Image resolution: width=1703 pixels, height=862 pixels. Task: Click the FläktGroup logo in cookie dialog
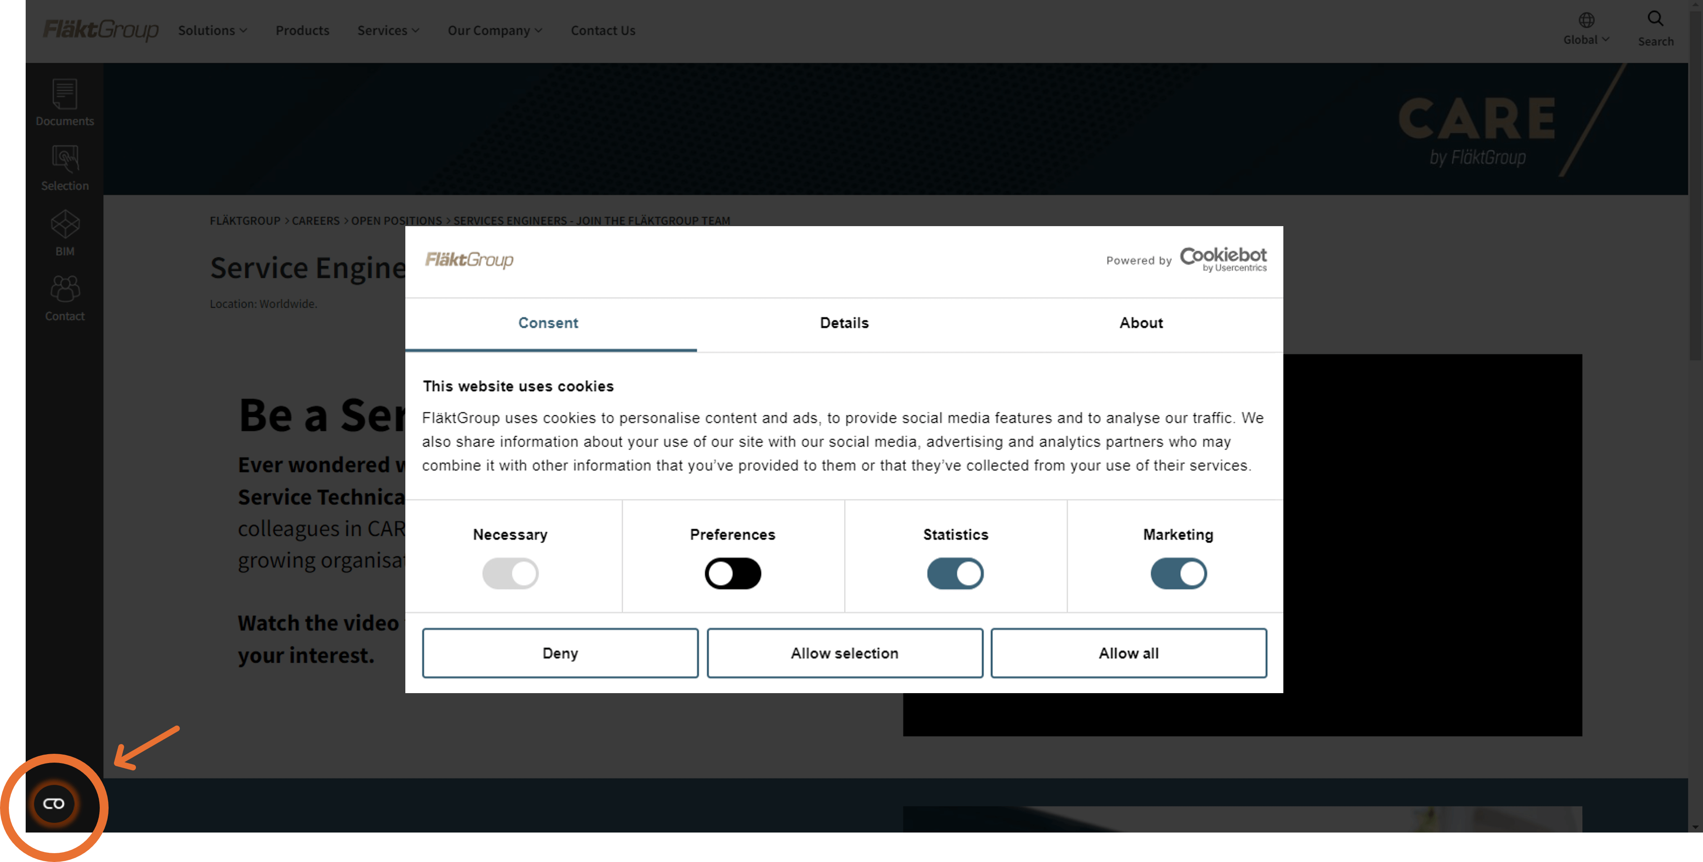(469, 259)
